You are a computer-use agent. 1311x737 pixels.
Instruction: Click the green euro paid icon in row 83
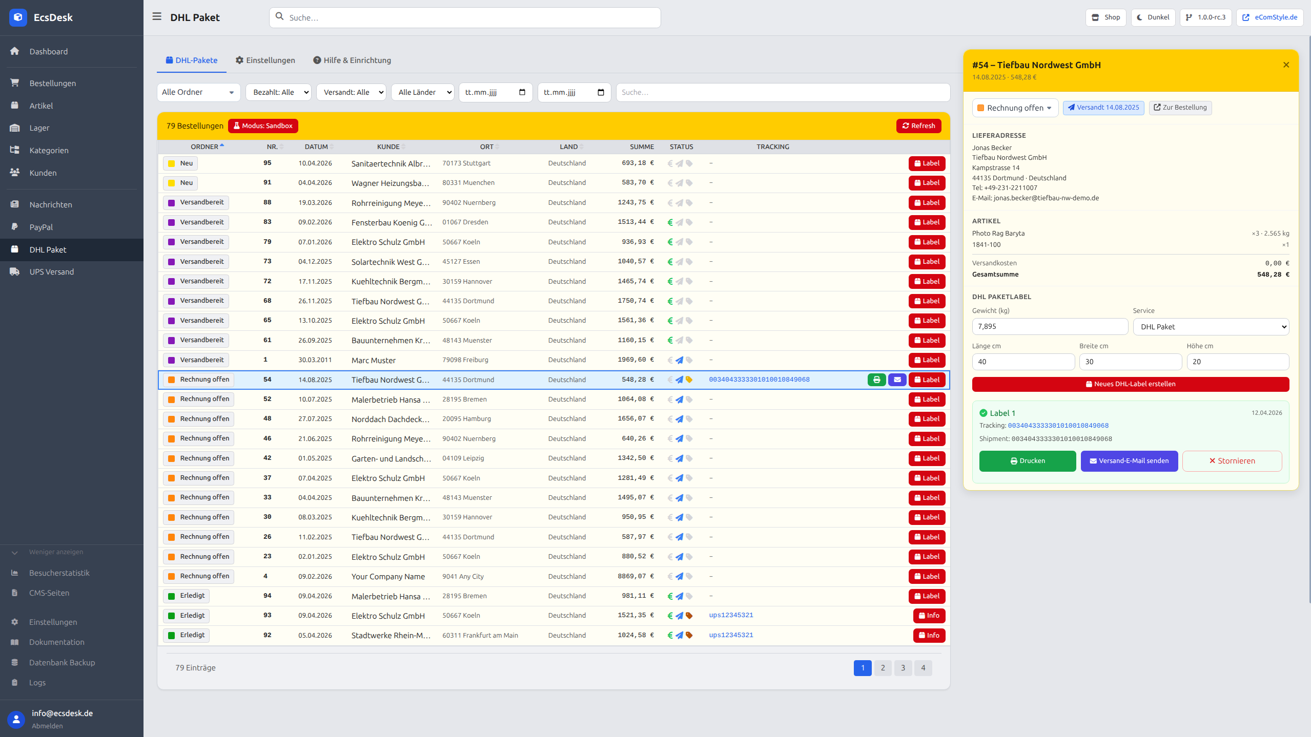670,222
